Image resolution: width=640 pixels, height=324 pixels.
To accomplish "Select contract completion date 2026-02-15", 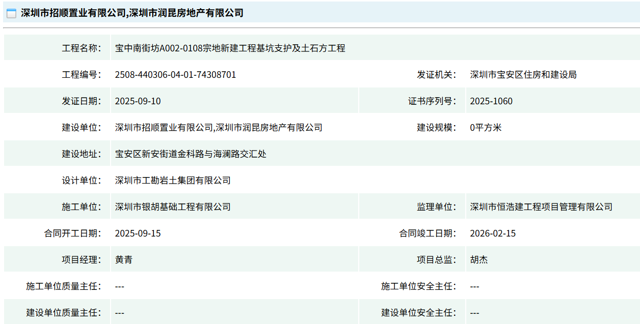I will [x=493, y=233].
